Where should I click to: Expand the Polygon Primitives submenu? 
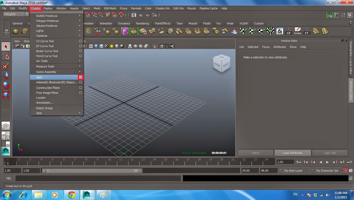pyautogui.click(x=56, y=21)
